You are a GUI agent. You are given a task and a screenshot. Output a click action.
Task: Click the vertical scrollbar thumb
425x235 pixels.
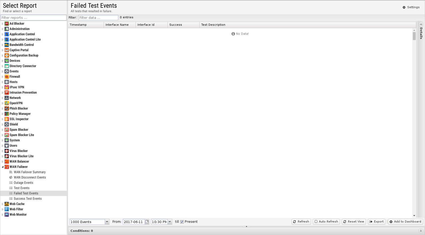[x=414, y=36]
